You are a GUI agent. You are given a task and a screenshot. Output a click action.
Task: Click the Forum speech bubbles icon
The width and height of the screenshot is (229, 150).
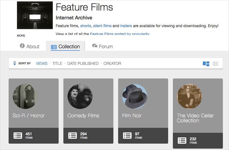tap(95, 46)
